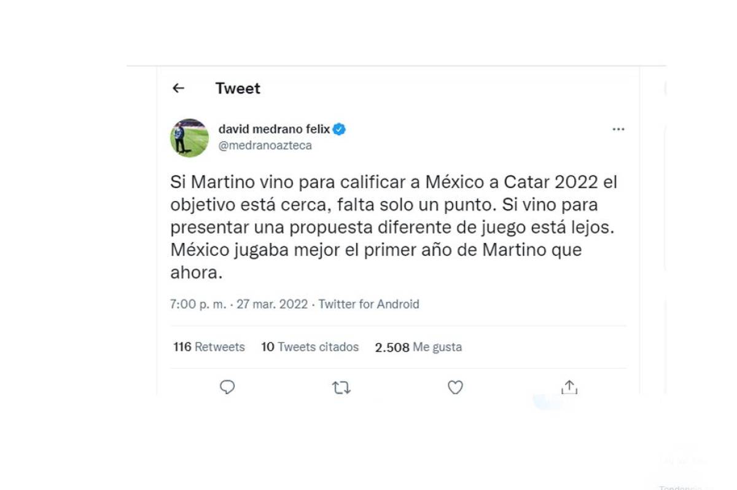
Task: Open the reply composer with the comment icon
Action: [227, 387]
